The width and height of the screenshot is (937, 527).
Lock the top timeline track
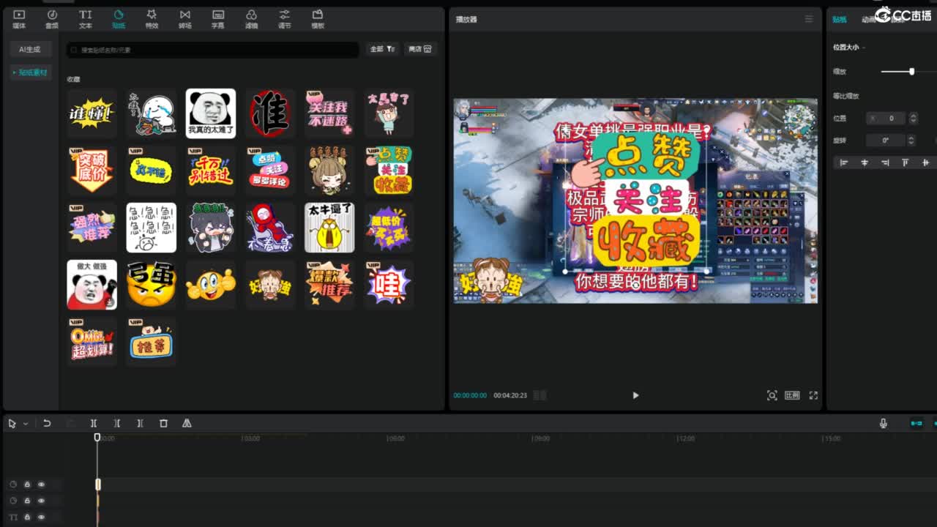tap(27, 485)
